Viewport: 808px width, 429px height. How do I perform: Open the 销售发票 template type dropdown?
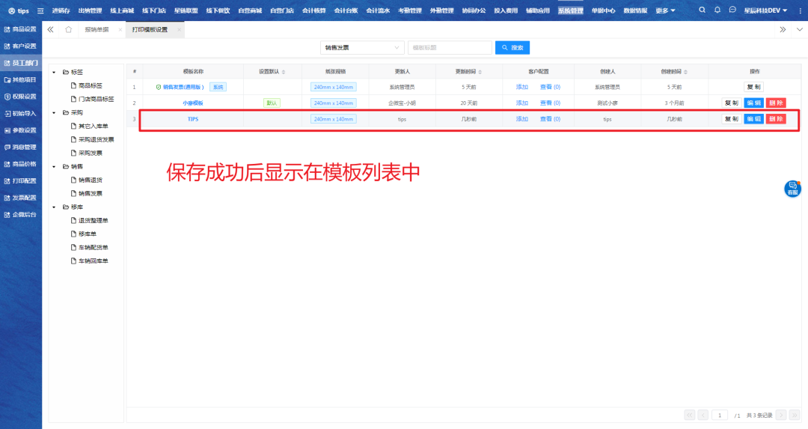coord(362,48)
